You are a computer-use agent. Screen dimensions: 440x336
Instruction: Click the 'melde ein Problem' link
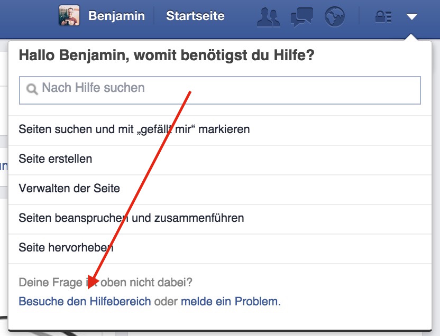tap(231, 302)
